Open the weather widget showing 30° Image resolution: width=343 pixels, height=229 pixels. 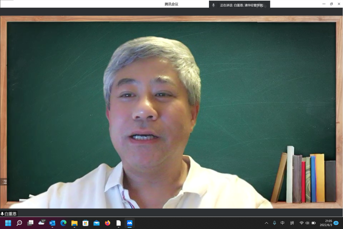(42, 222)
